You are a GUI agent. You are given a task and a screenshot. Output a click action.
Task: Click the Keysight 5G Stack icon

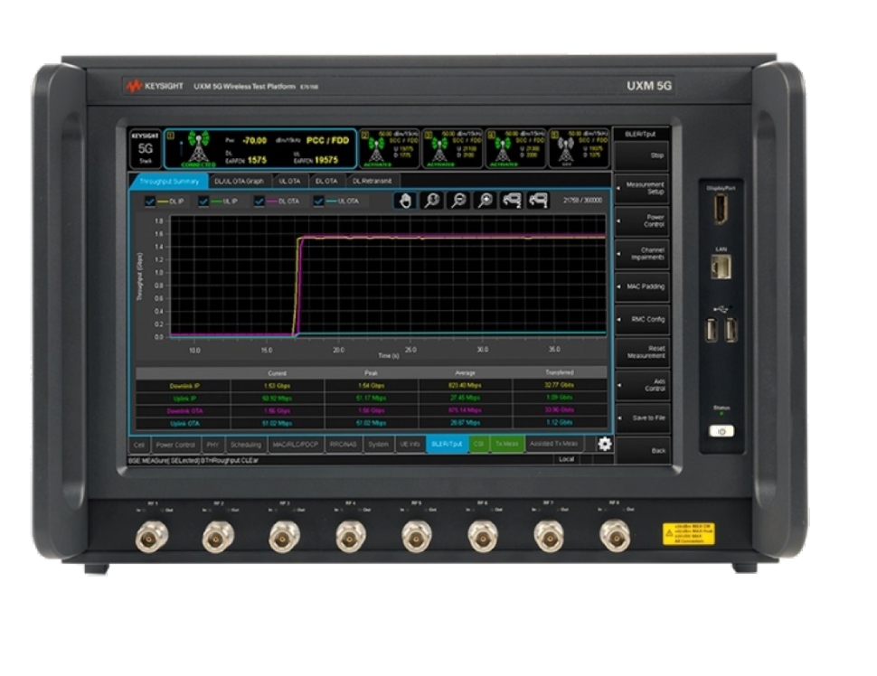click(146, 149)
